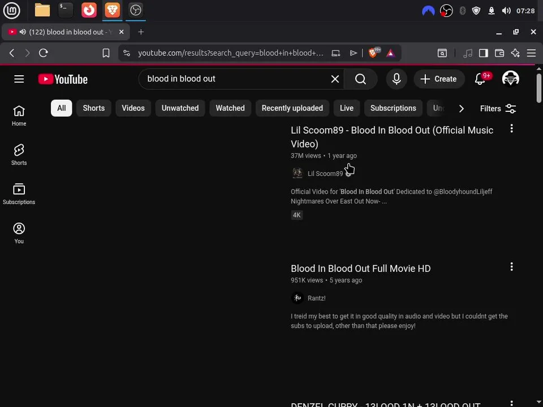The image size is (543, 407).
Task: Select the Videos filter chip
Action: [133, 108]
